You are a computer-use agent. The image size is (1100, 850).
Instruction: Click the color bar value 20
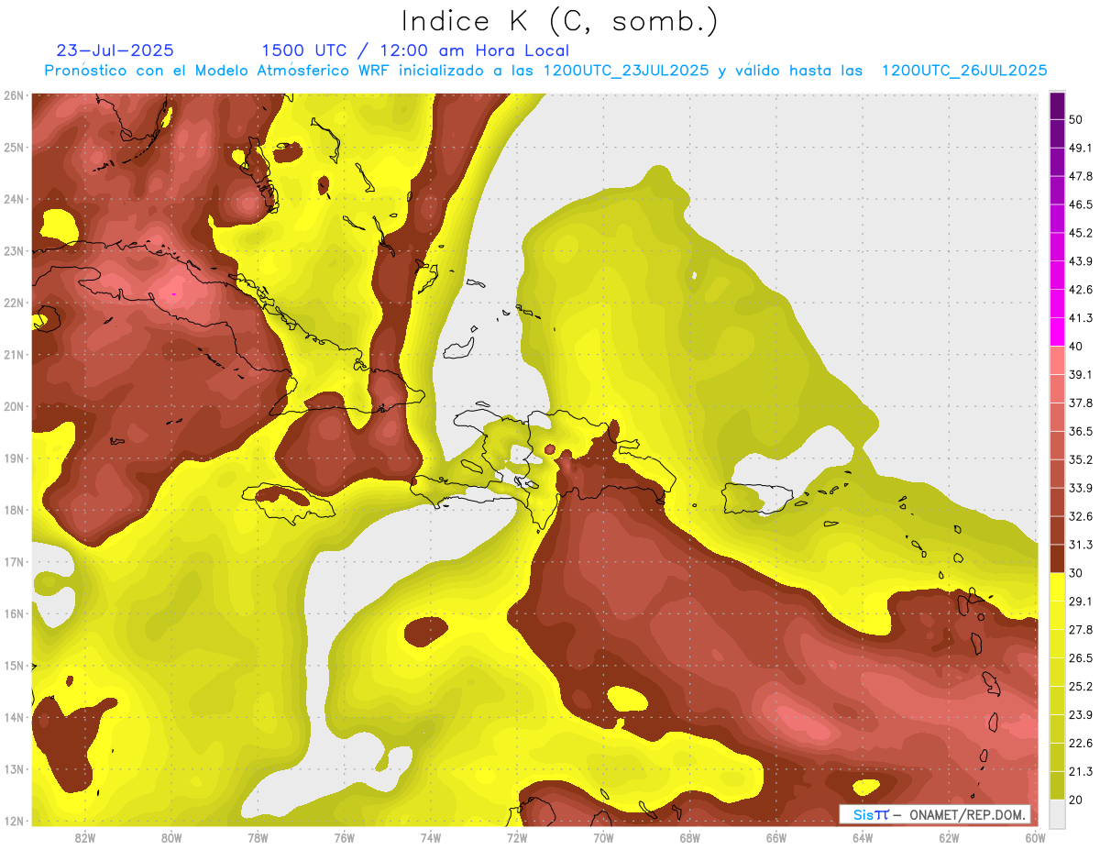coord(1076,800)
